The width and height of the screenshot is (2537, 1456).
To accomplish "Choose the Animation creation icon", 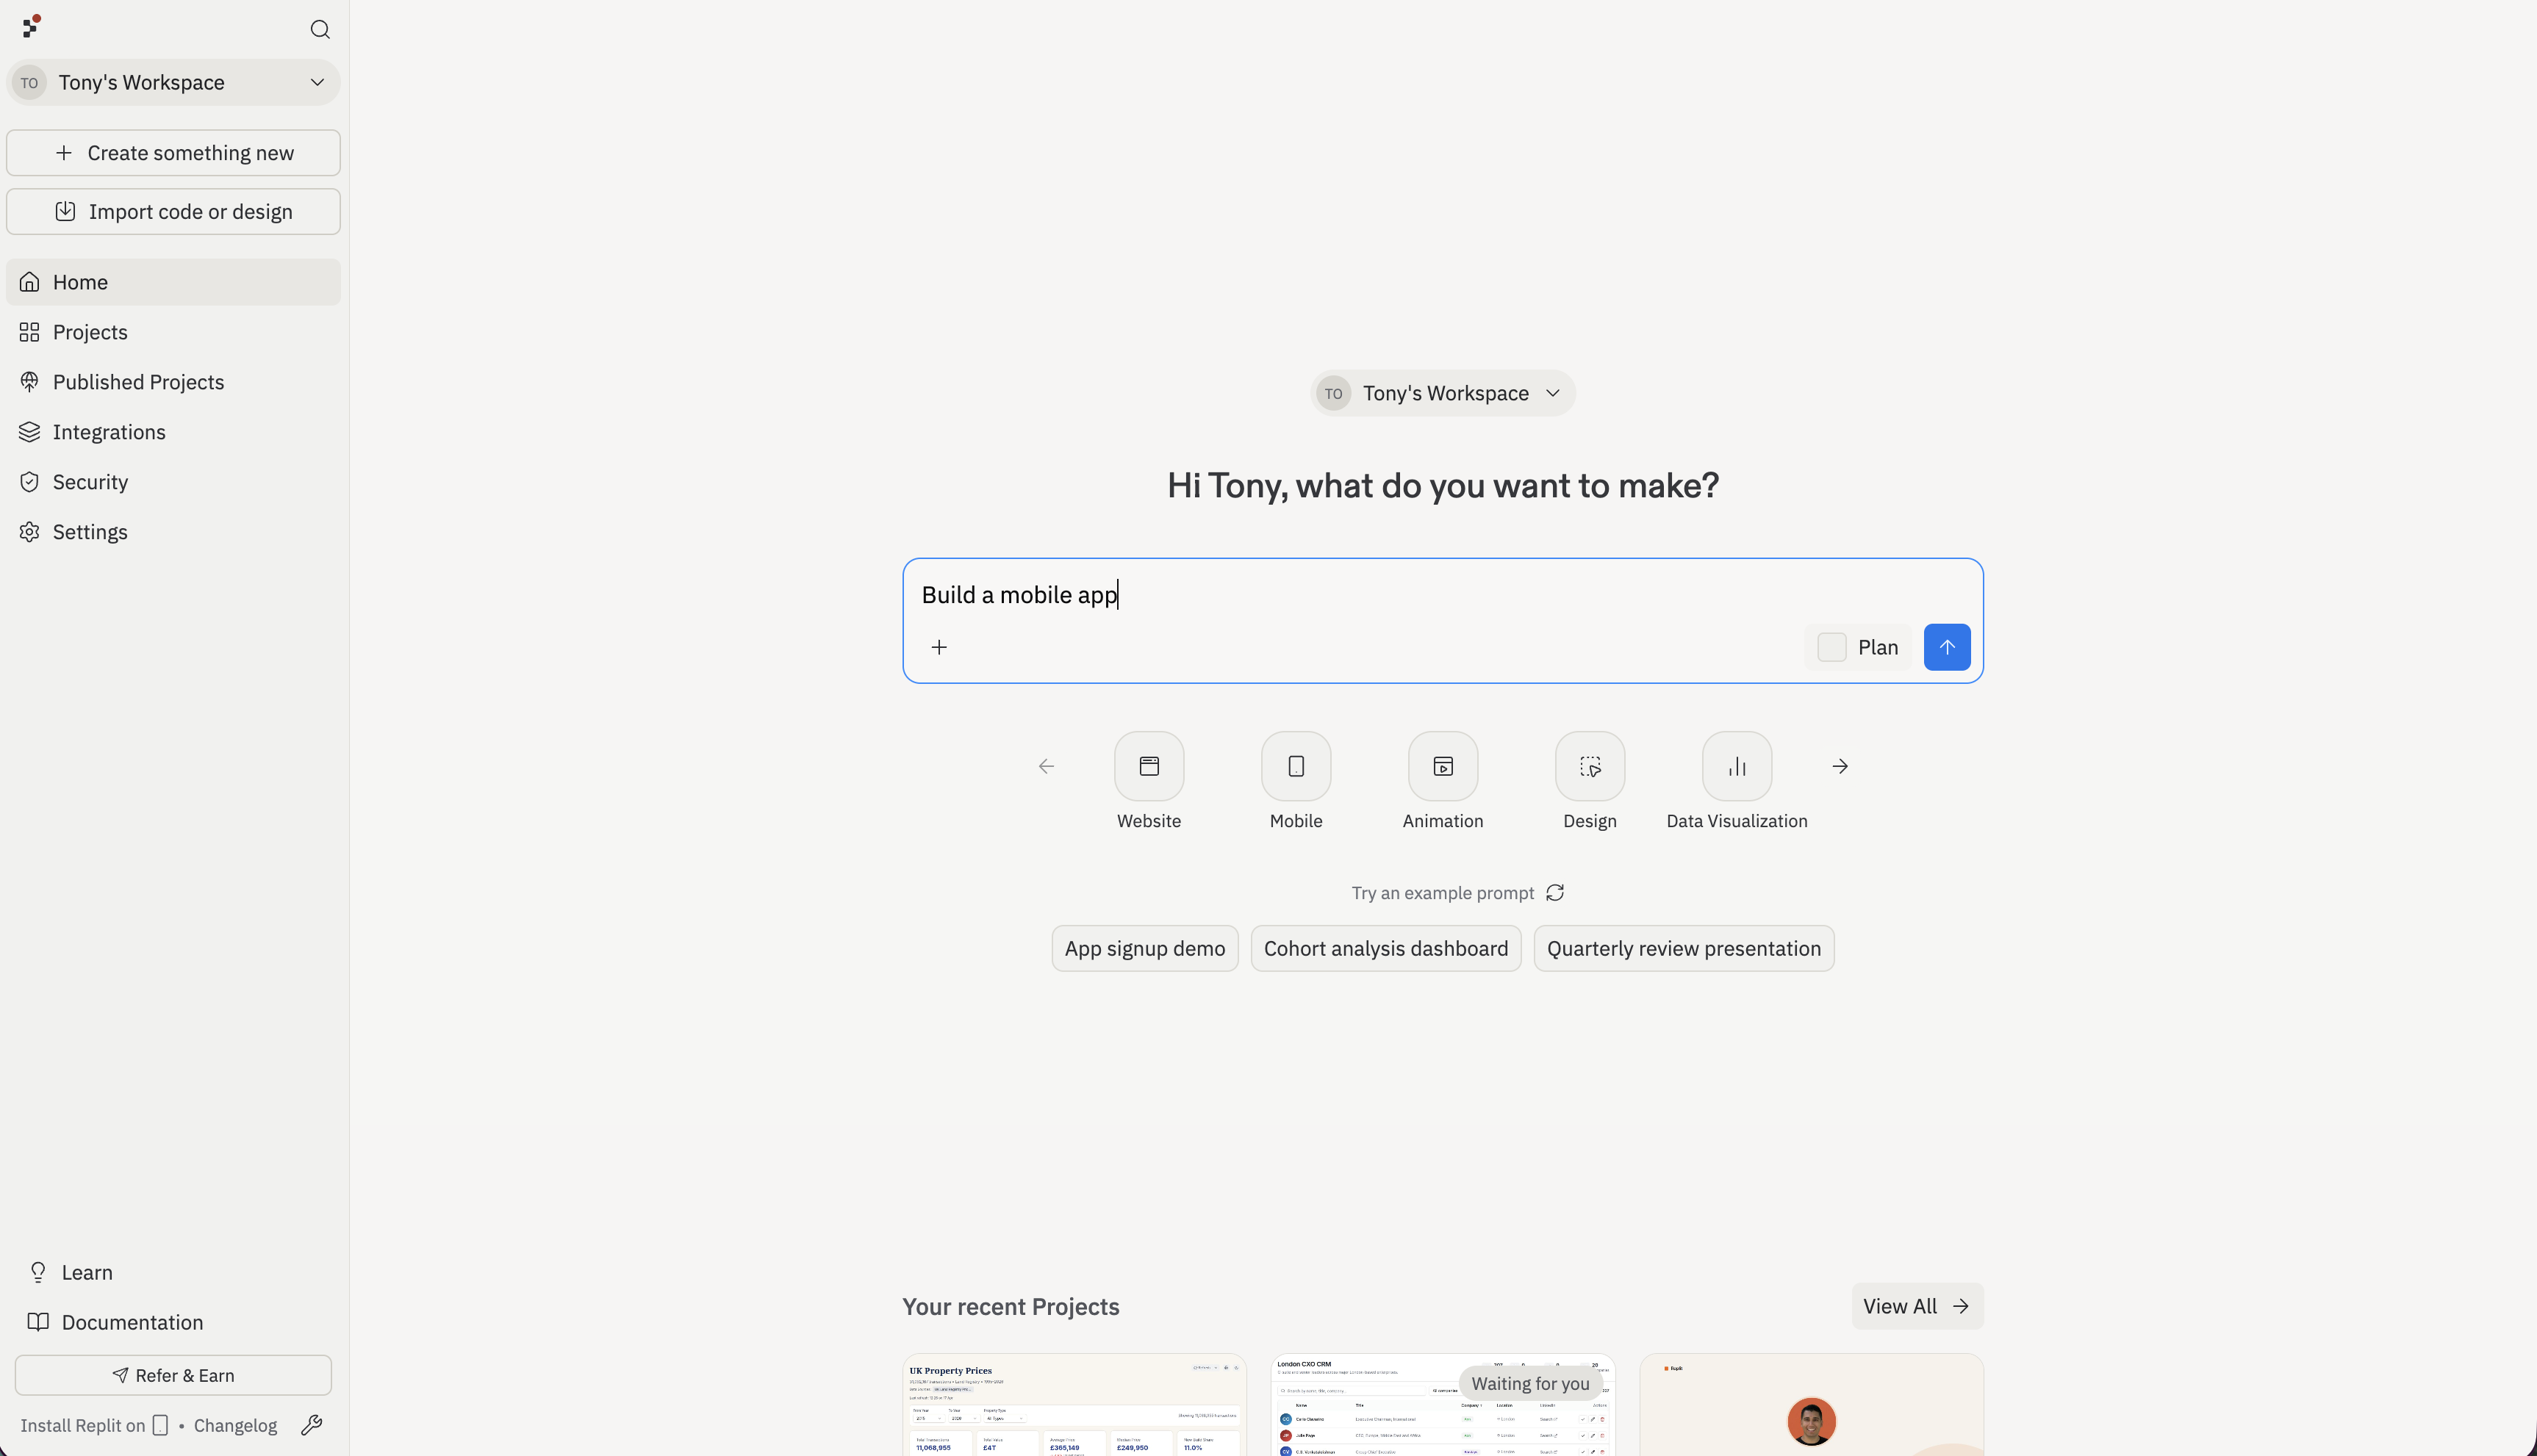I will [1440, 766].
